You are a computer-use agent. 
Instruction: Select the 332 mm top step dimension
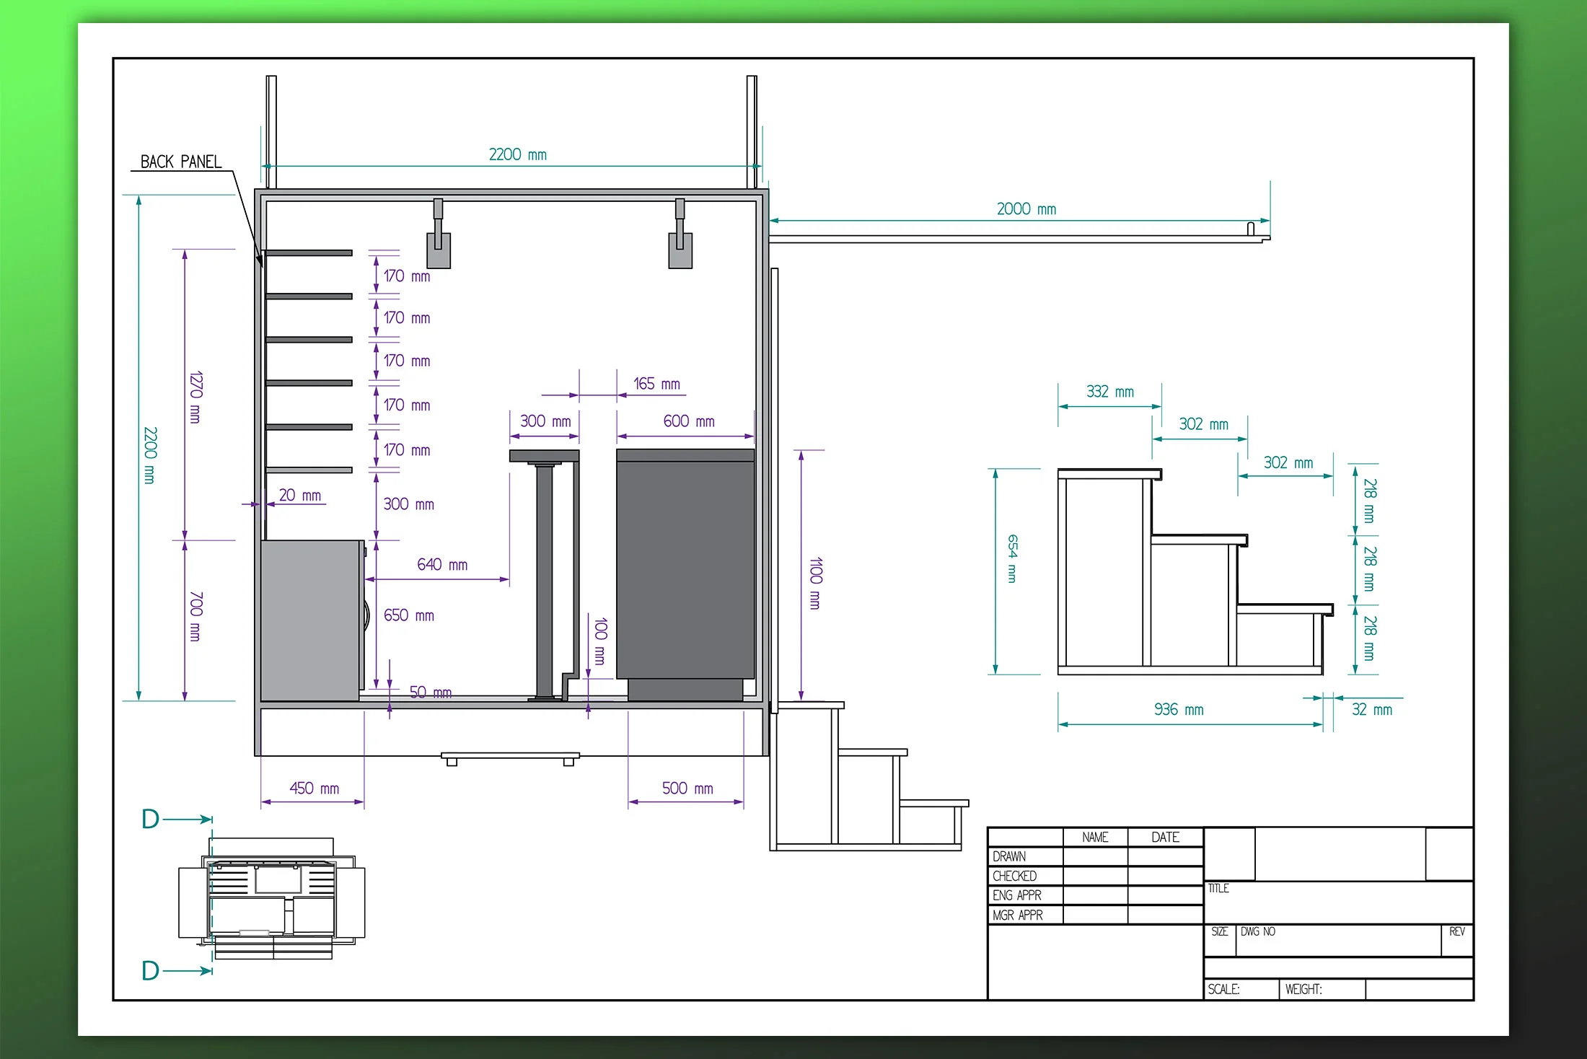(1109, 392)
